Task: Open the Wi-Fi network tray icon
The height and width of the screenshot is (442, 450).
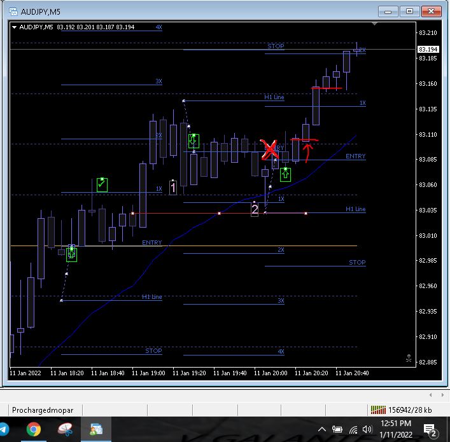Action: click(x=353, y=429)
